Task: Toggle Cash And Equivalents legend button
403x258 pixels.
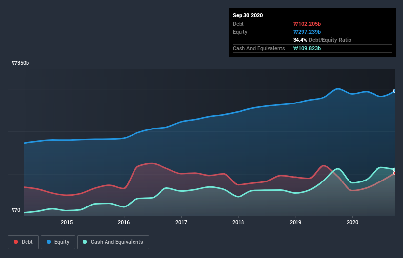Action: click(113, 242)
